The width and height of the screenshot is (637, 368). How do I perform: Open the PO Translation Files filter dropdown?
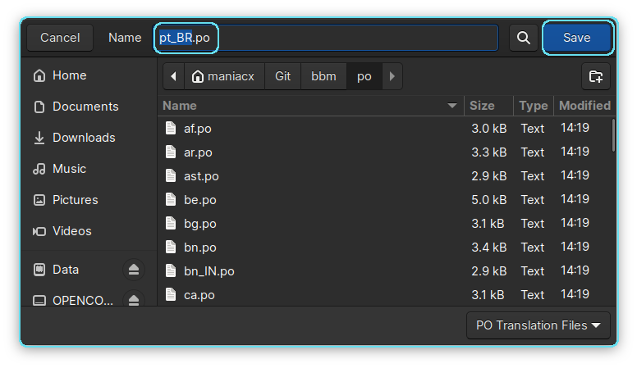(538, 325)
